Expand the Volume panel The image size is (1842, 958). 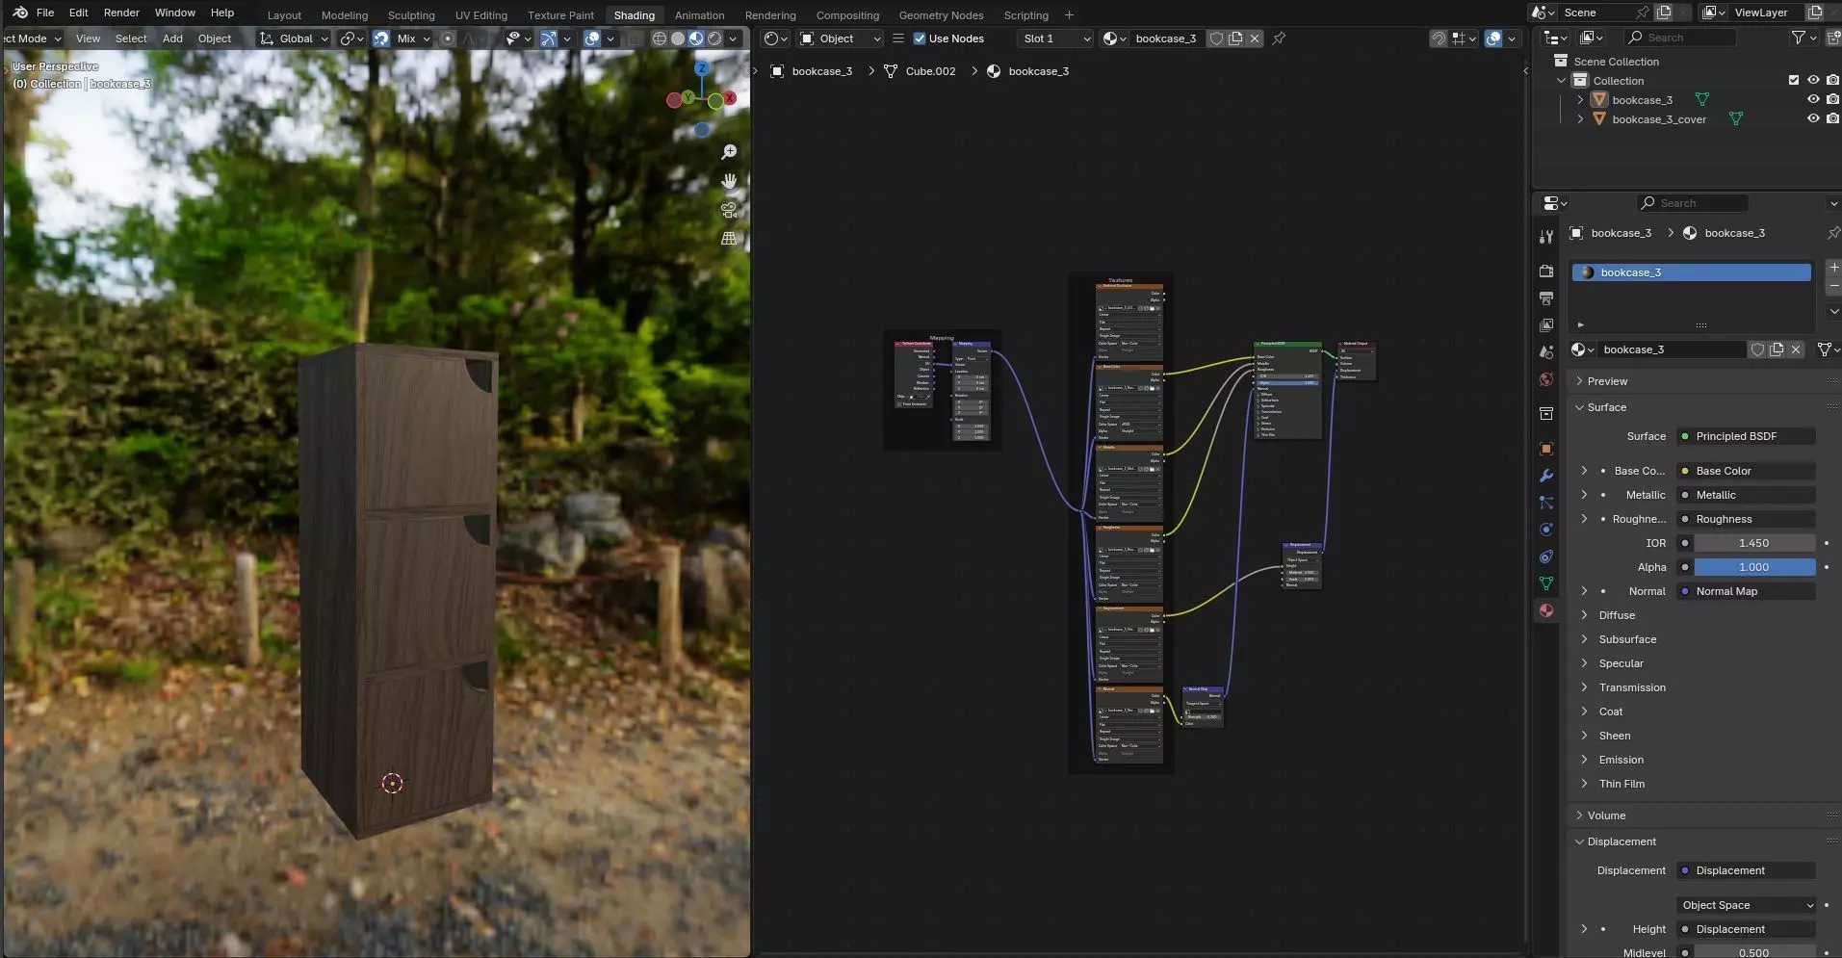click(x=1606, y=816)
